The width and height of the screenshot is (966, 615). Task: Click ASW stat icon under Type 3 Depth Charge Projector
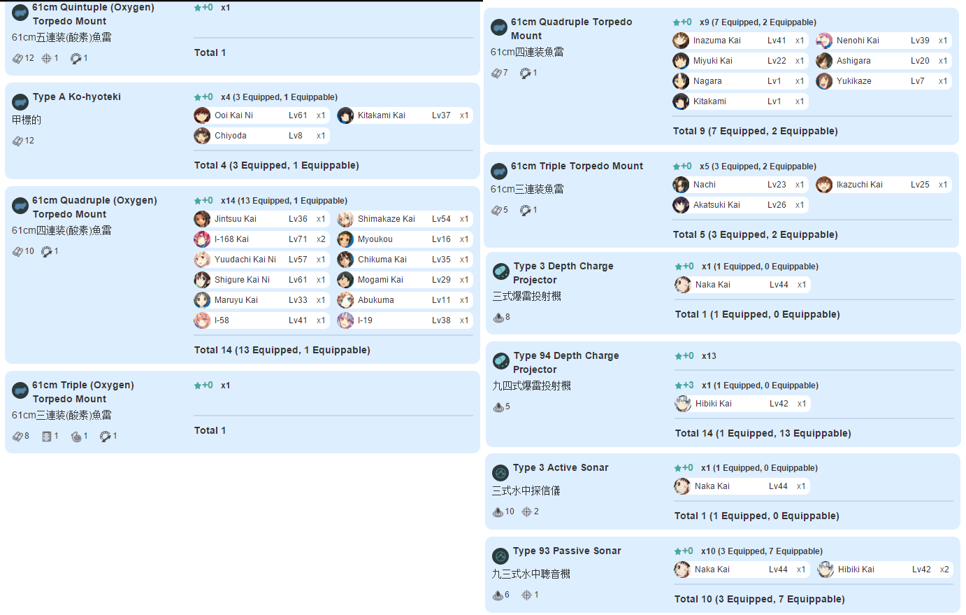pyautogui.click(x=498, y=317)
